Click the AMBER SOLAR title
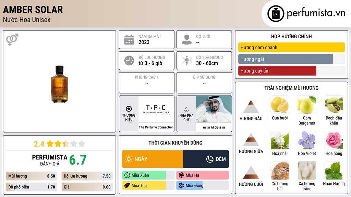 (33, 10)
